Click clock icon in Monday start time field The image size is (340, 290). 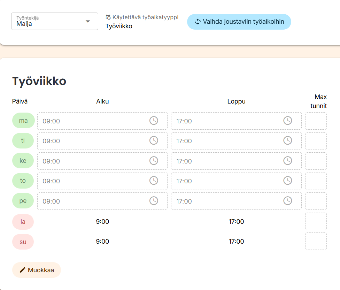154,121
